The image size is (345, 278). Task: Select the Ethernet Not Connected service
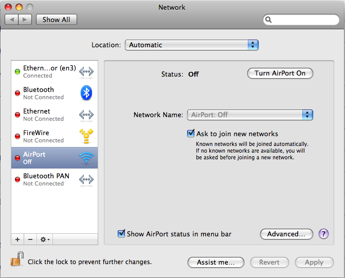tap(55, 115)
